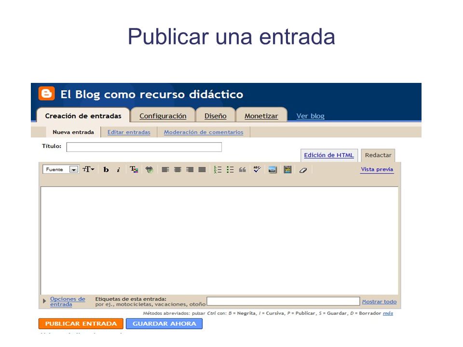Toggle bold formatting
The height and width of the screenshot is (347, 463).
[x=106, y=170]
